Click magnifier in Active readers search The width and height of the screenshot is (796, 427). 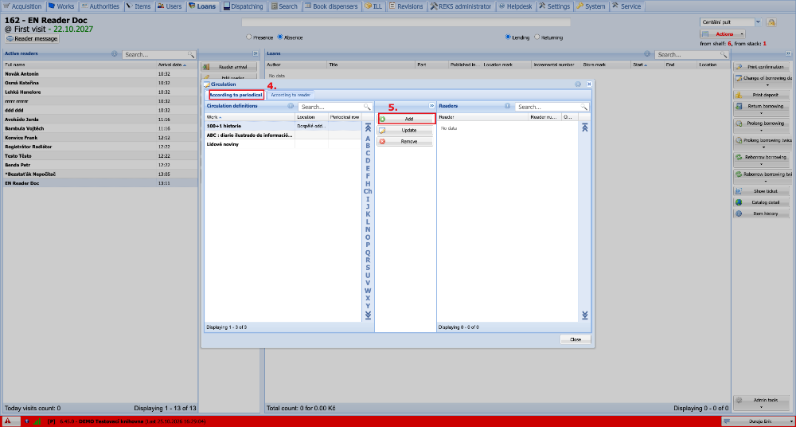coord(191,54)
